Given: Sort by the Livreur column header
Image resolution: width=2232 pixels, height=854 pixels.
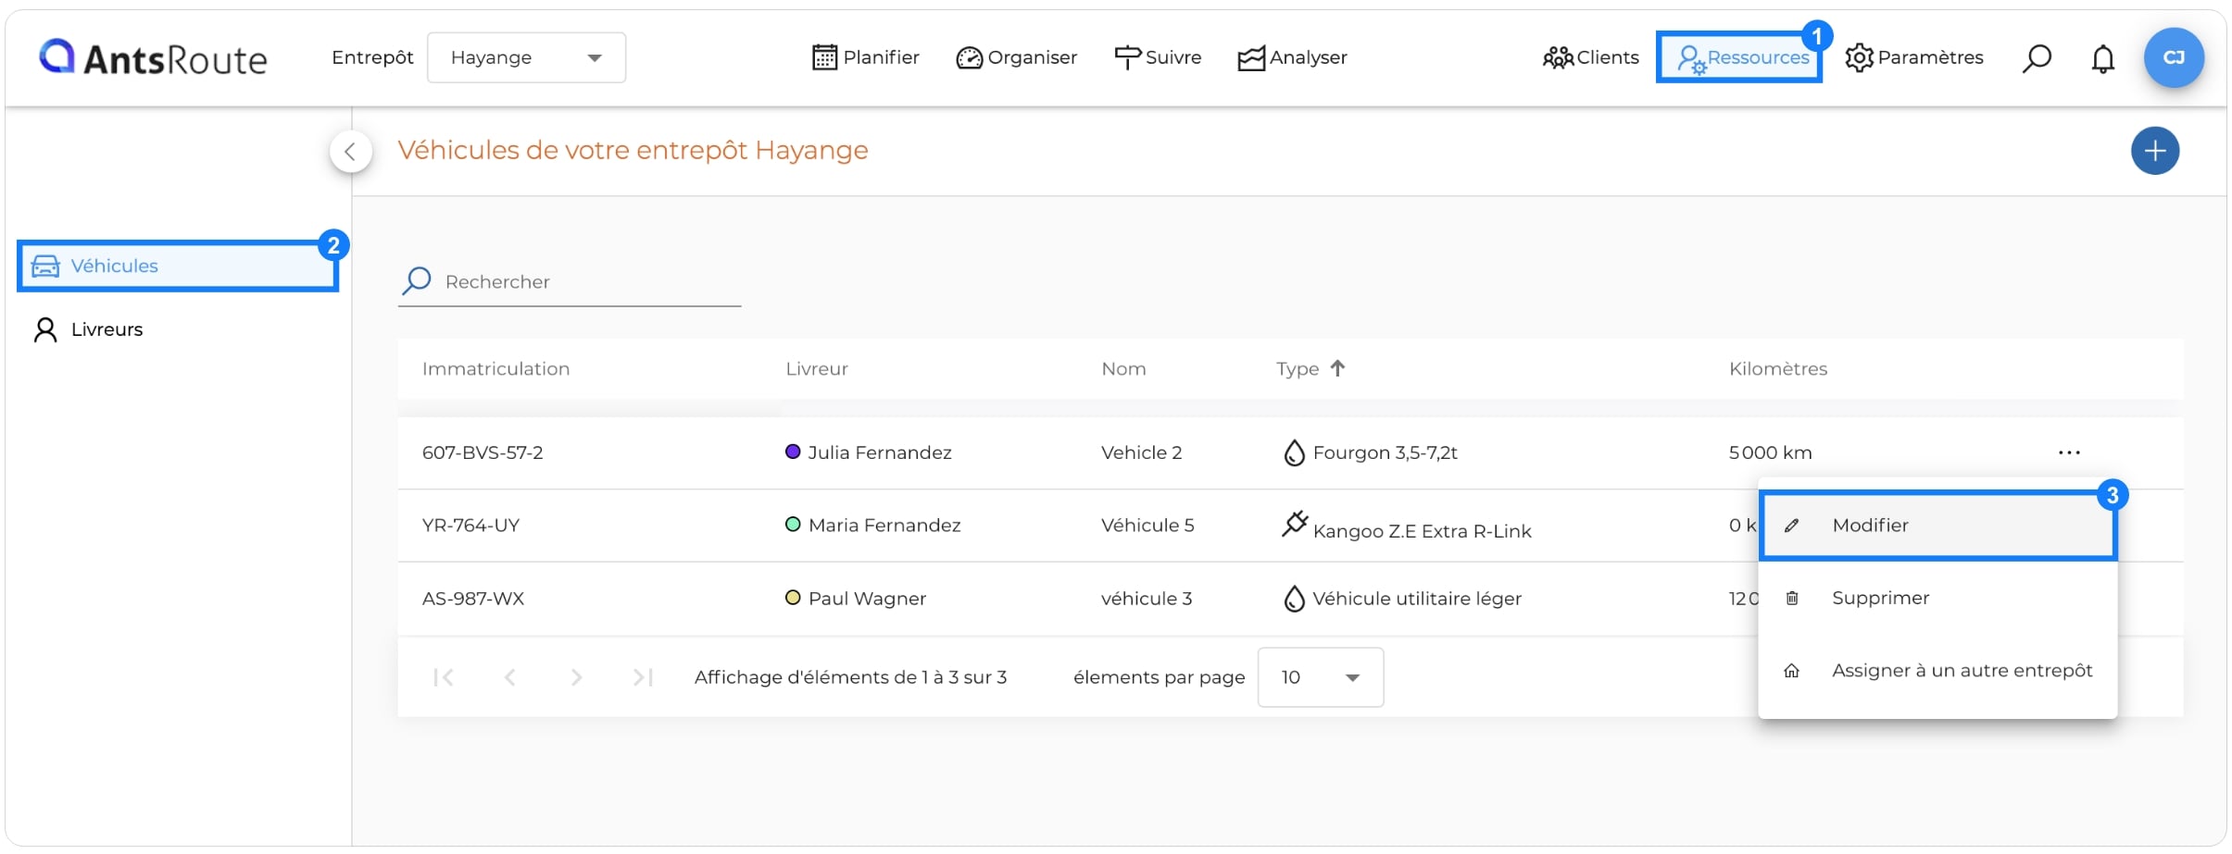Looking at the screenshot, I should click(816, 369).
